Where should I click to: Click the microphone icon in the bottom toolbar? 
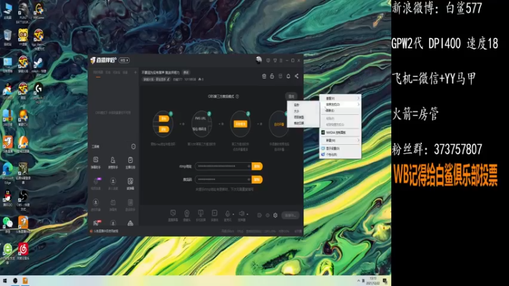[228, 215]
